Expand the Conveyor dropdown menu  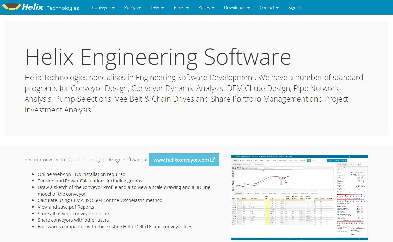tap(103, 7)
